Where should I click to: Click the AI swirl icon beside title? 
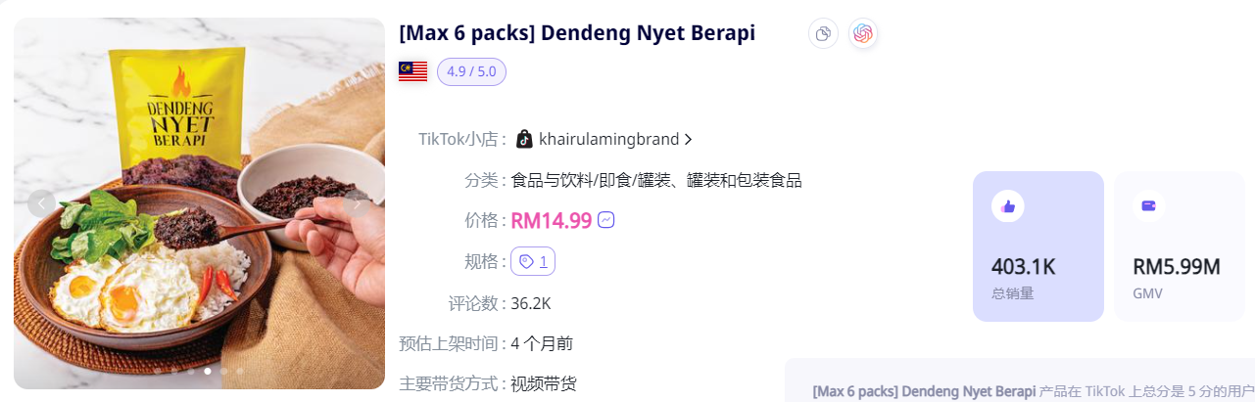(862, 33)
